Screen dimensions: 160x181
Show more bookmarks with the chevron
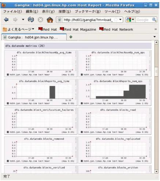(x=156, y=29)
